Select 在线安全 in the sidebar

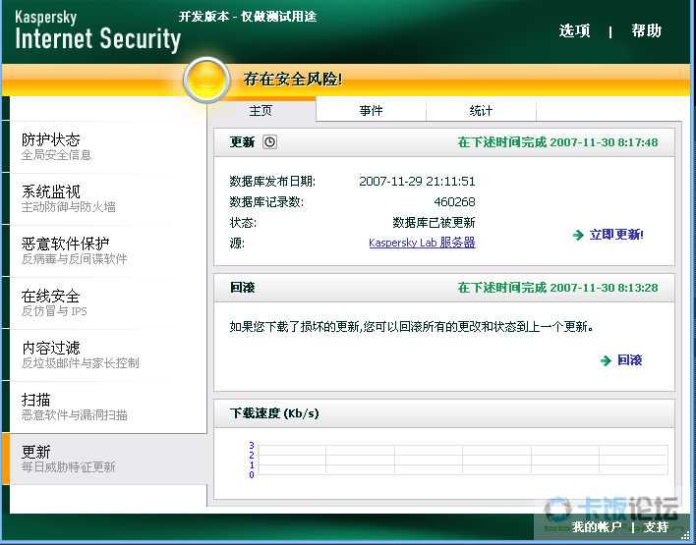(108, 302)
